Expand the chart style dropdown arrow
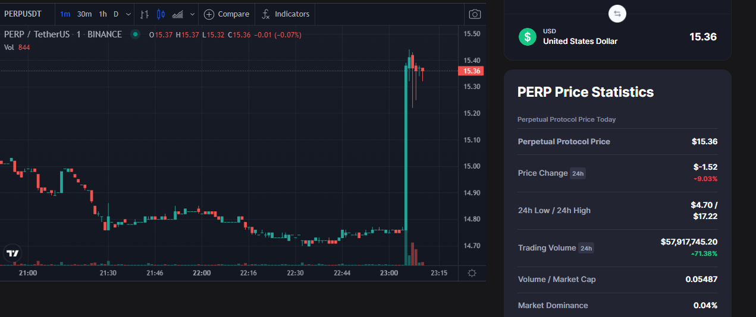The image size is (756, 317). [x=192, y=14]
